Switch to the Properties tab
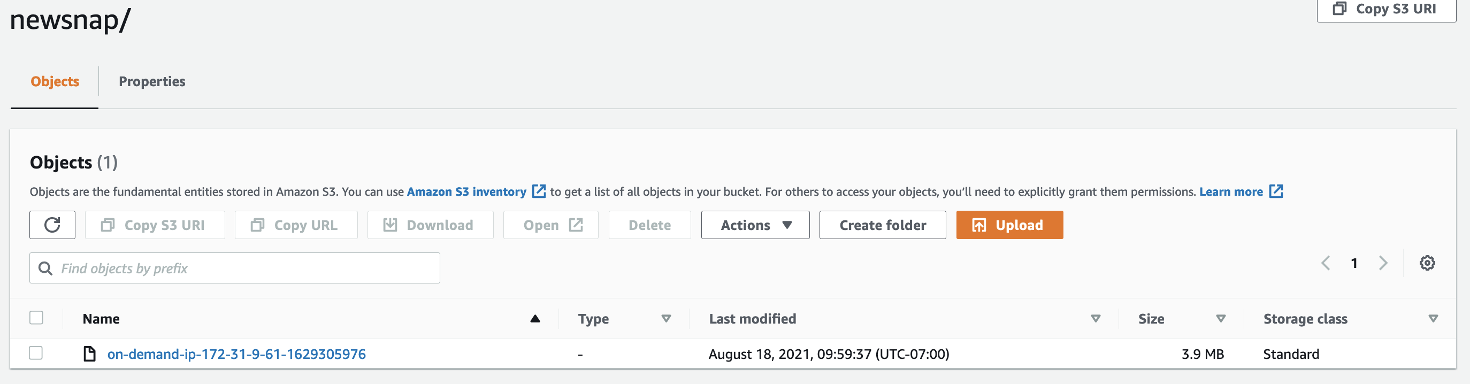1470x384 pixels. pos(152,81)
